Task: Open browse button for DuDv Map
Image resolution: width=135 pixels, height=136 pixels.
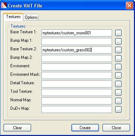Action: [118, 109]
